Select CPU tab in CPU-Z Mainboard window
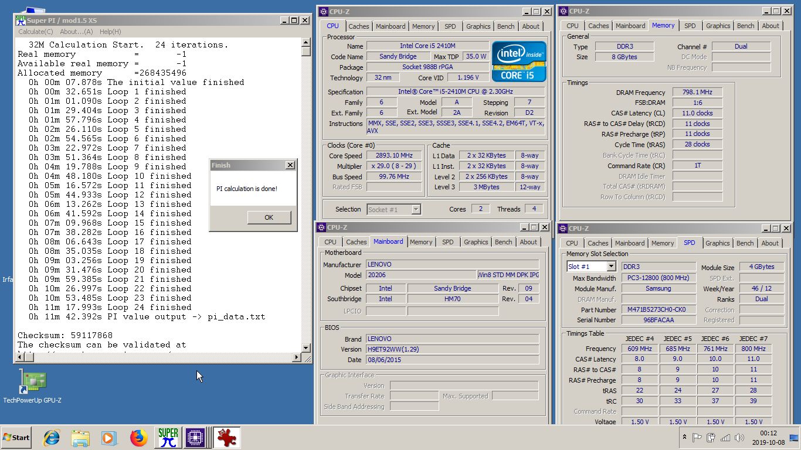 tap(330, 242)
